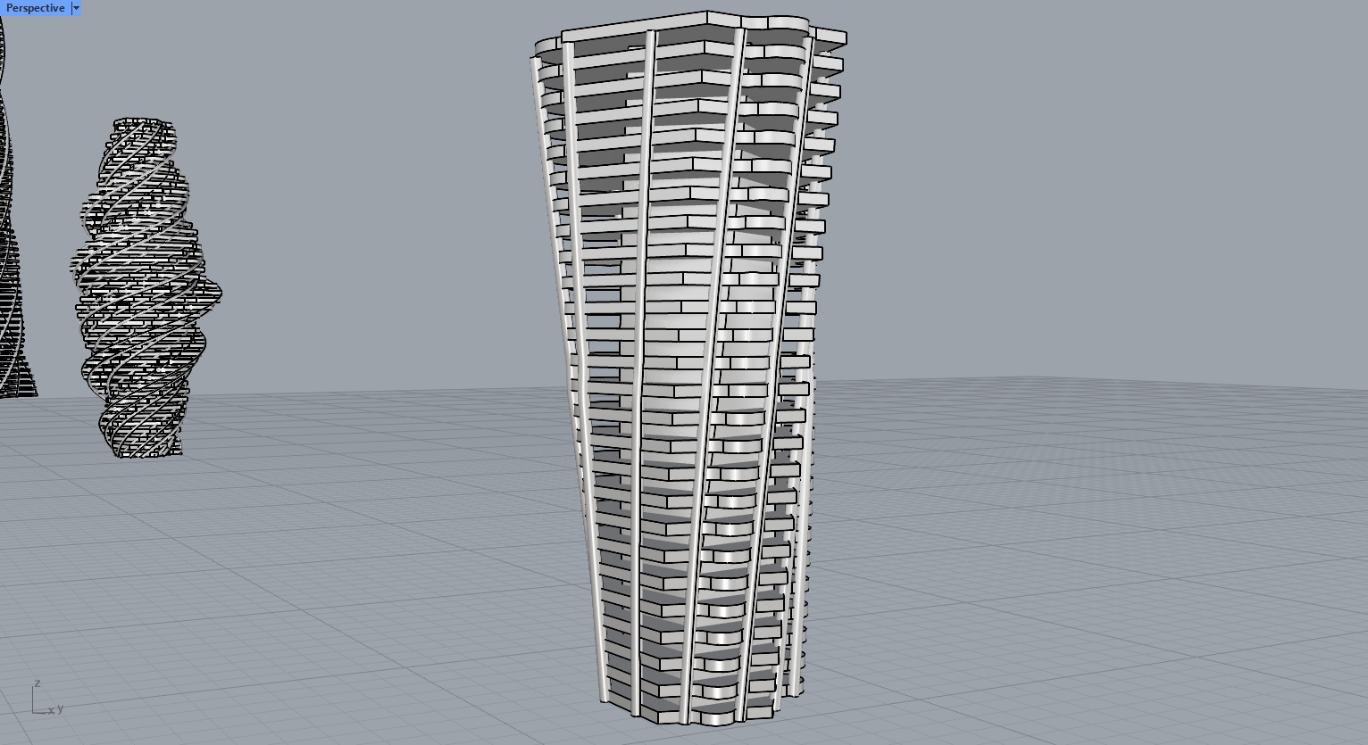Screen dimensions: 1368x745
Task: Click the base of the left-edge tower
Action: [18, 389]
